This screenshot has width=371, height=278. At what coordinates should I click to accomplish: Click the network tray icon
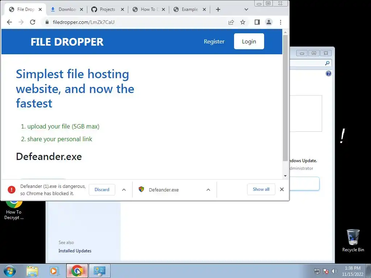317,271
